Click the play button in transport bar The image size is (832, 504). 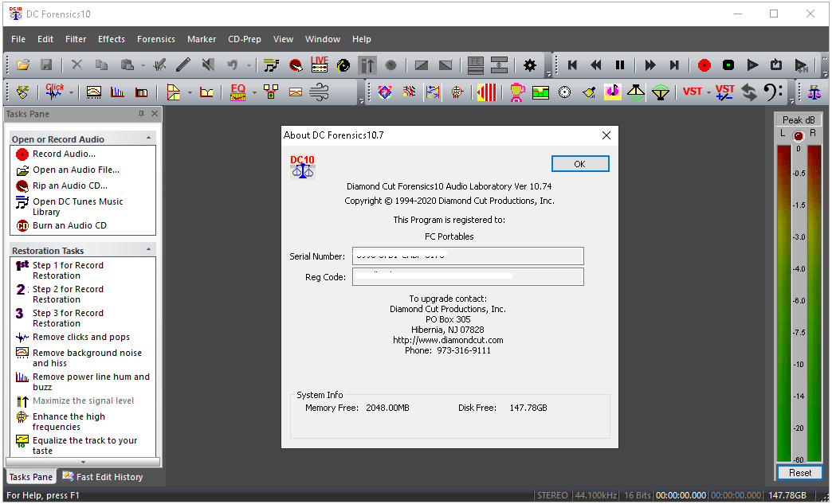tap(752, 65)
